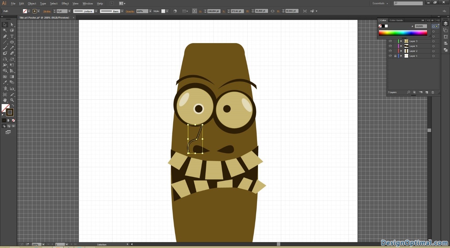This screenshot has width=450, height=248.
Task: Select the Zoom tool
Action: (12, 100)
